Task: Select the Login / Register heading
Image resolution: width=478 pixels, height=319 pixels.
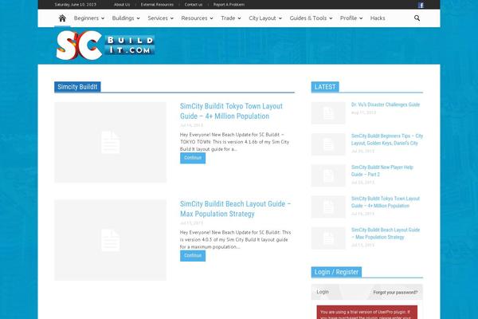Action: click(336, 272)
